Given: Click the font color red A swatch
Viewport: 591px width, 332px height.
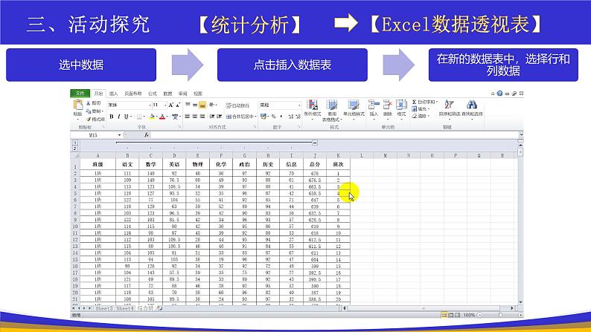Looking at the screenshot, I should point(162,117).
